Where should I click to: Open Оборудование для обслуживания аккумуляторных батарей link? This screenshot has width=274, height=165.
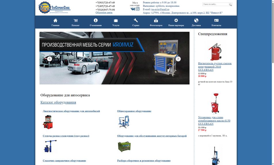(x=152, y=136)
